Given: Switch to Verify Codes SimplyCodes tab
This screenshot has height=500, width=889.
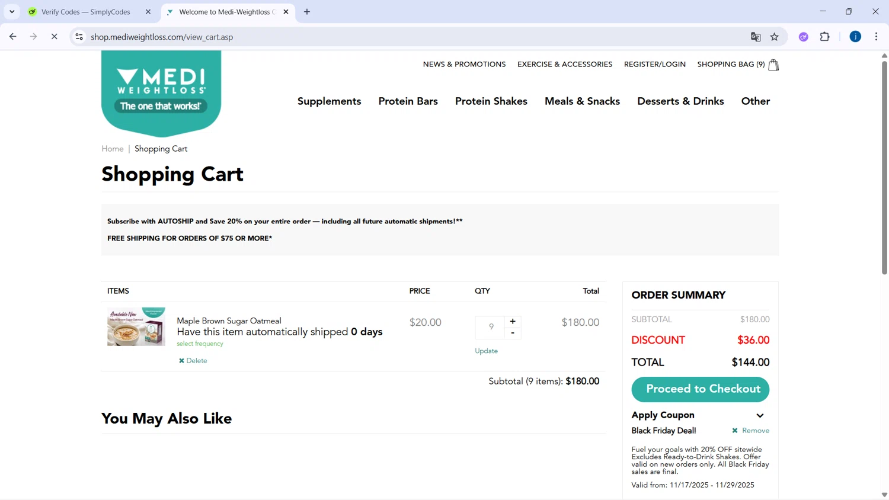Looking at the screenshot, I should pyautogui.click(x=86, y=12).
